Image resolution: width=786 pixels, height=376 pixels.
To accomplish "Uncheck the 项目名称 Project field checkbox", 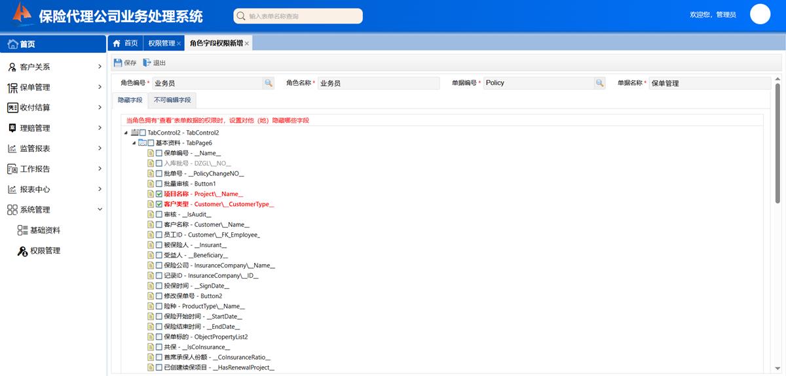I will [159, 194].
